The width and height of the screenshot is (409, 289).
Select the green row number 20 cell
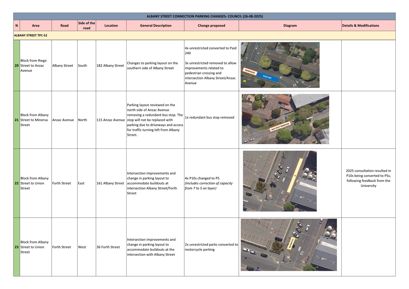click(17, 66)
